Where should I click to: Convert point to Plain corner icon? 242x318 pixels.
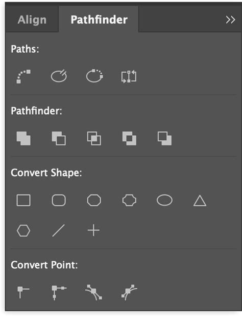(23, 292)
